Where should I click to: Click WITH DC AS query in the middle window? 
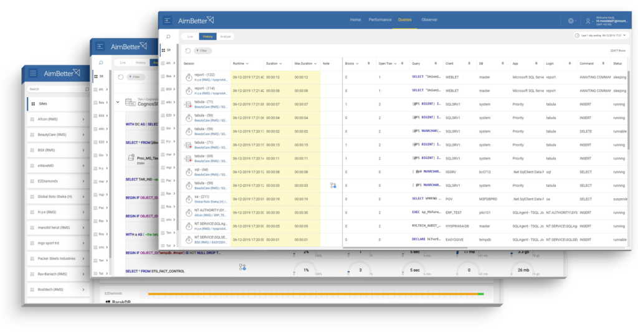pos(141,125)
